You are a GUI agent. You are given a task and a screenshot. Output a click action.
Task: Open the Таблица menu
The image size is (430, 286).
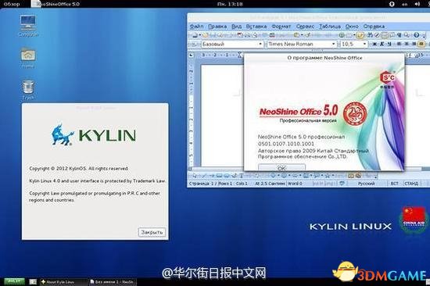[x=330, y=27]
